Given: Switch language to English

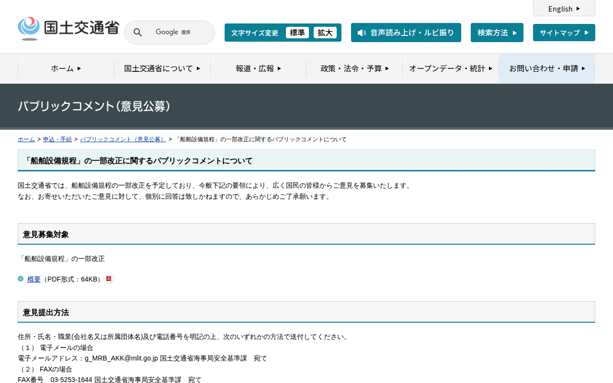Looking at the screenshot, I should pyautogui.click(x=564, y=9).
